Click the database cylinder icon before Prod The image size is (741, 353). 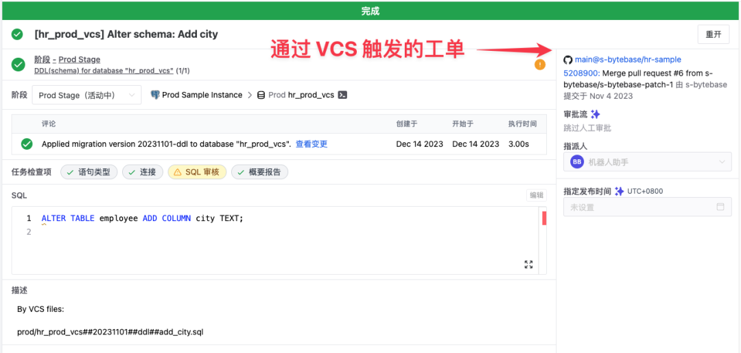(x=261, y=95)
